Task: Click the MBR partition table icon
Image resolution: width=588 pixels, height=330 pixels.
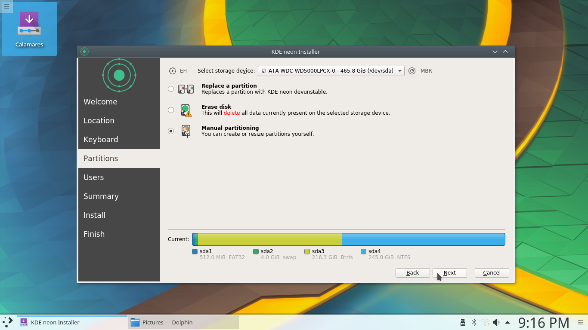Action: pos(412,71)
